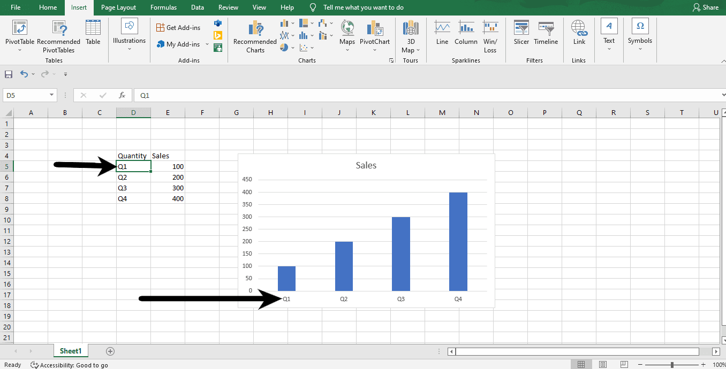Open Recommended Charts

tap(255, 36)
